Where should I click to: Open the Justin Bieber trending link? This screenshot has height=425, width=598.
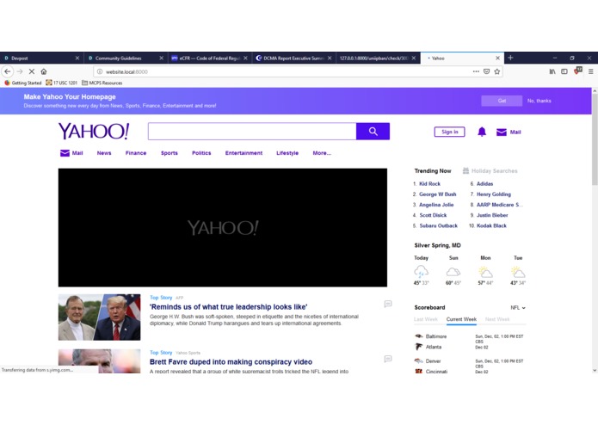(492, 215)
